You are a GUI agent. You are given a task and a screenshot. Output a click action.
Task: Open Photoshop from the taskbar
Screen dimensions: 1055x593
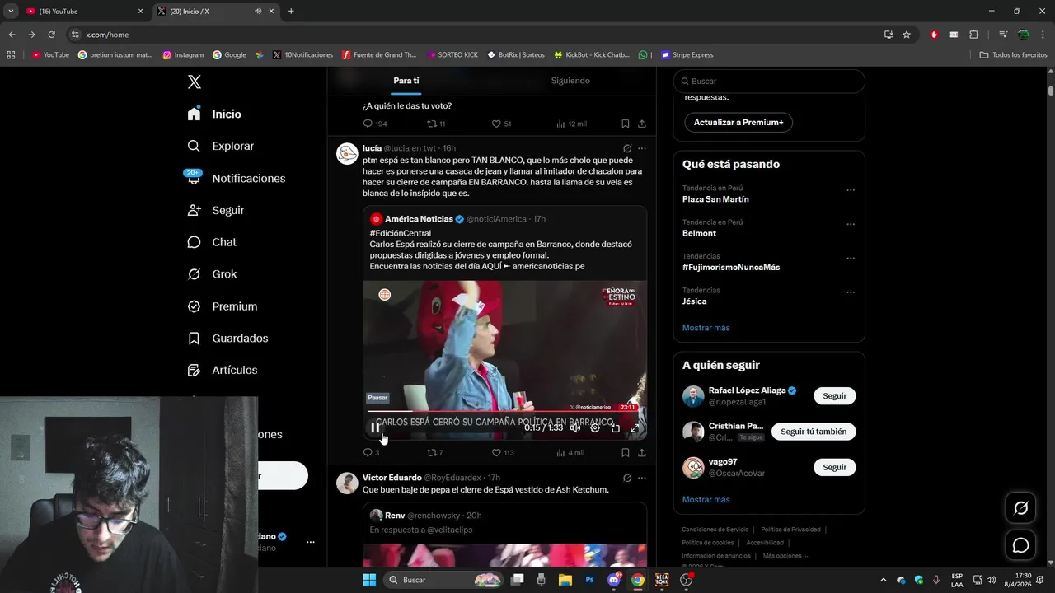tap(589, 580)
